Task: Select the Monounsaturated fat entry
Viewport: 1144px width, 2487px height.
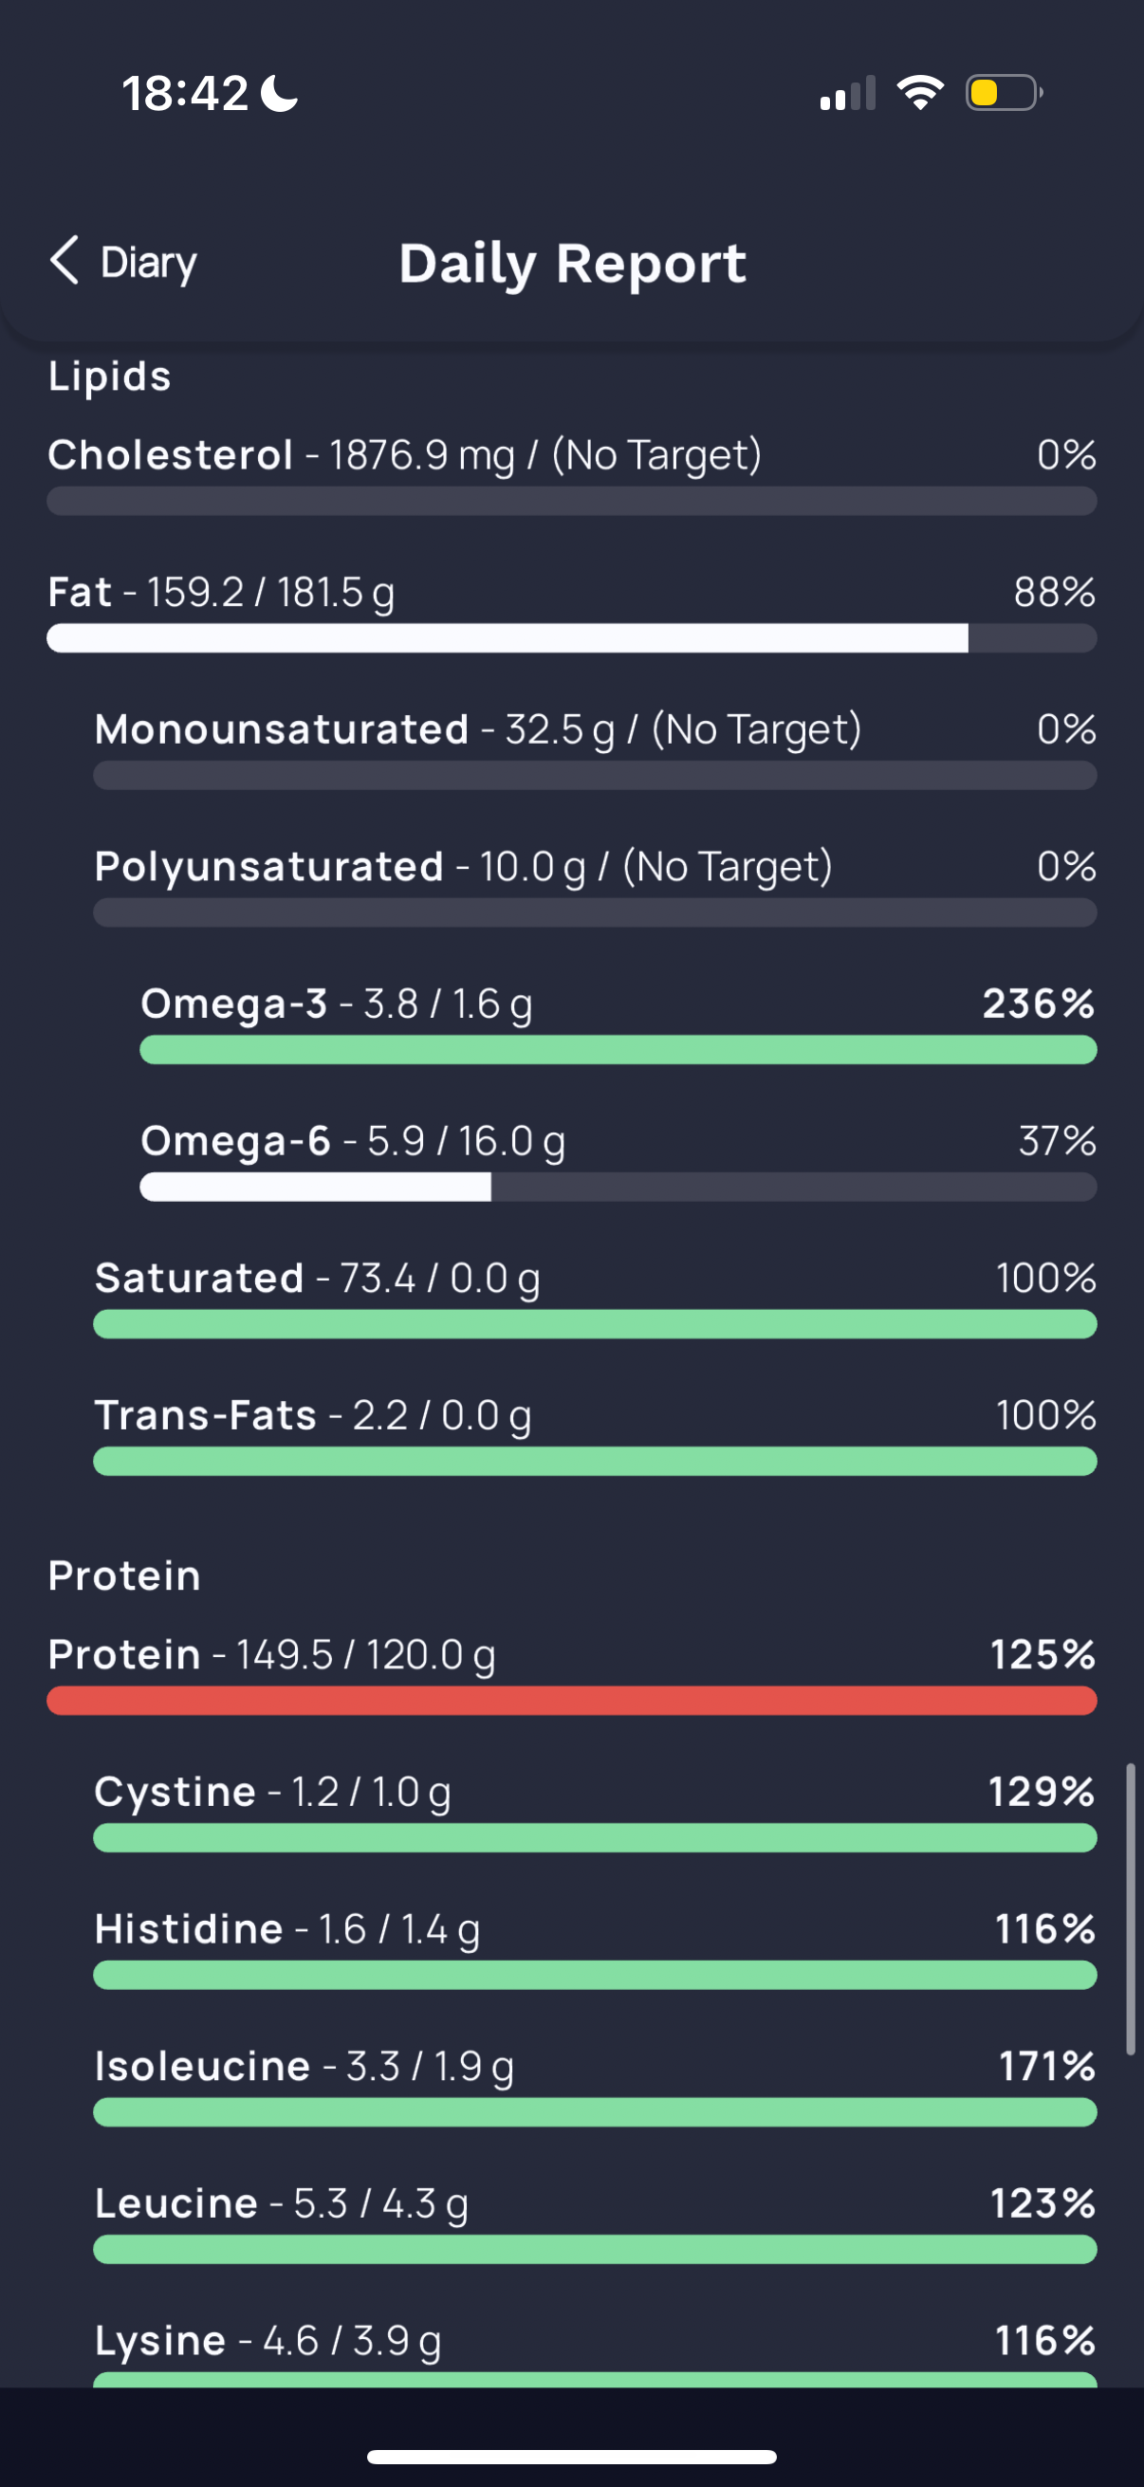Action: pyautogui.click(x=595, y=748)
